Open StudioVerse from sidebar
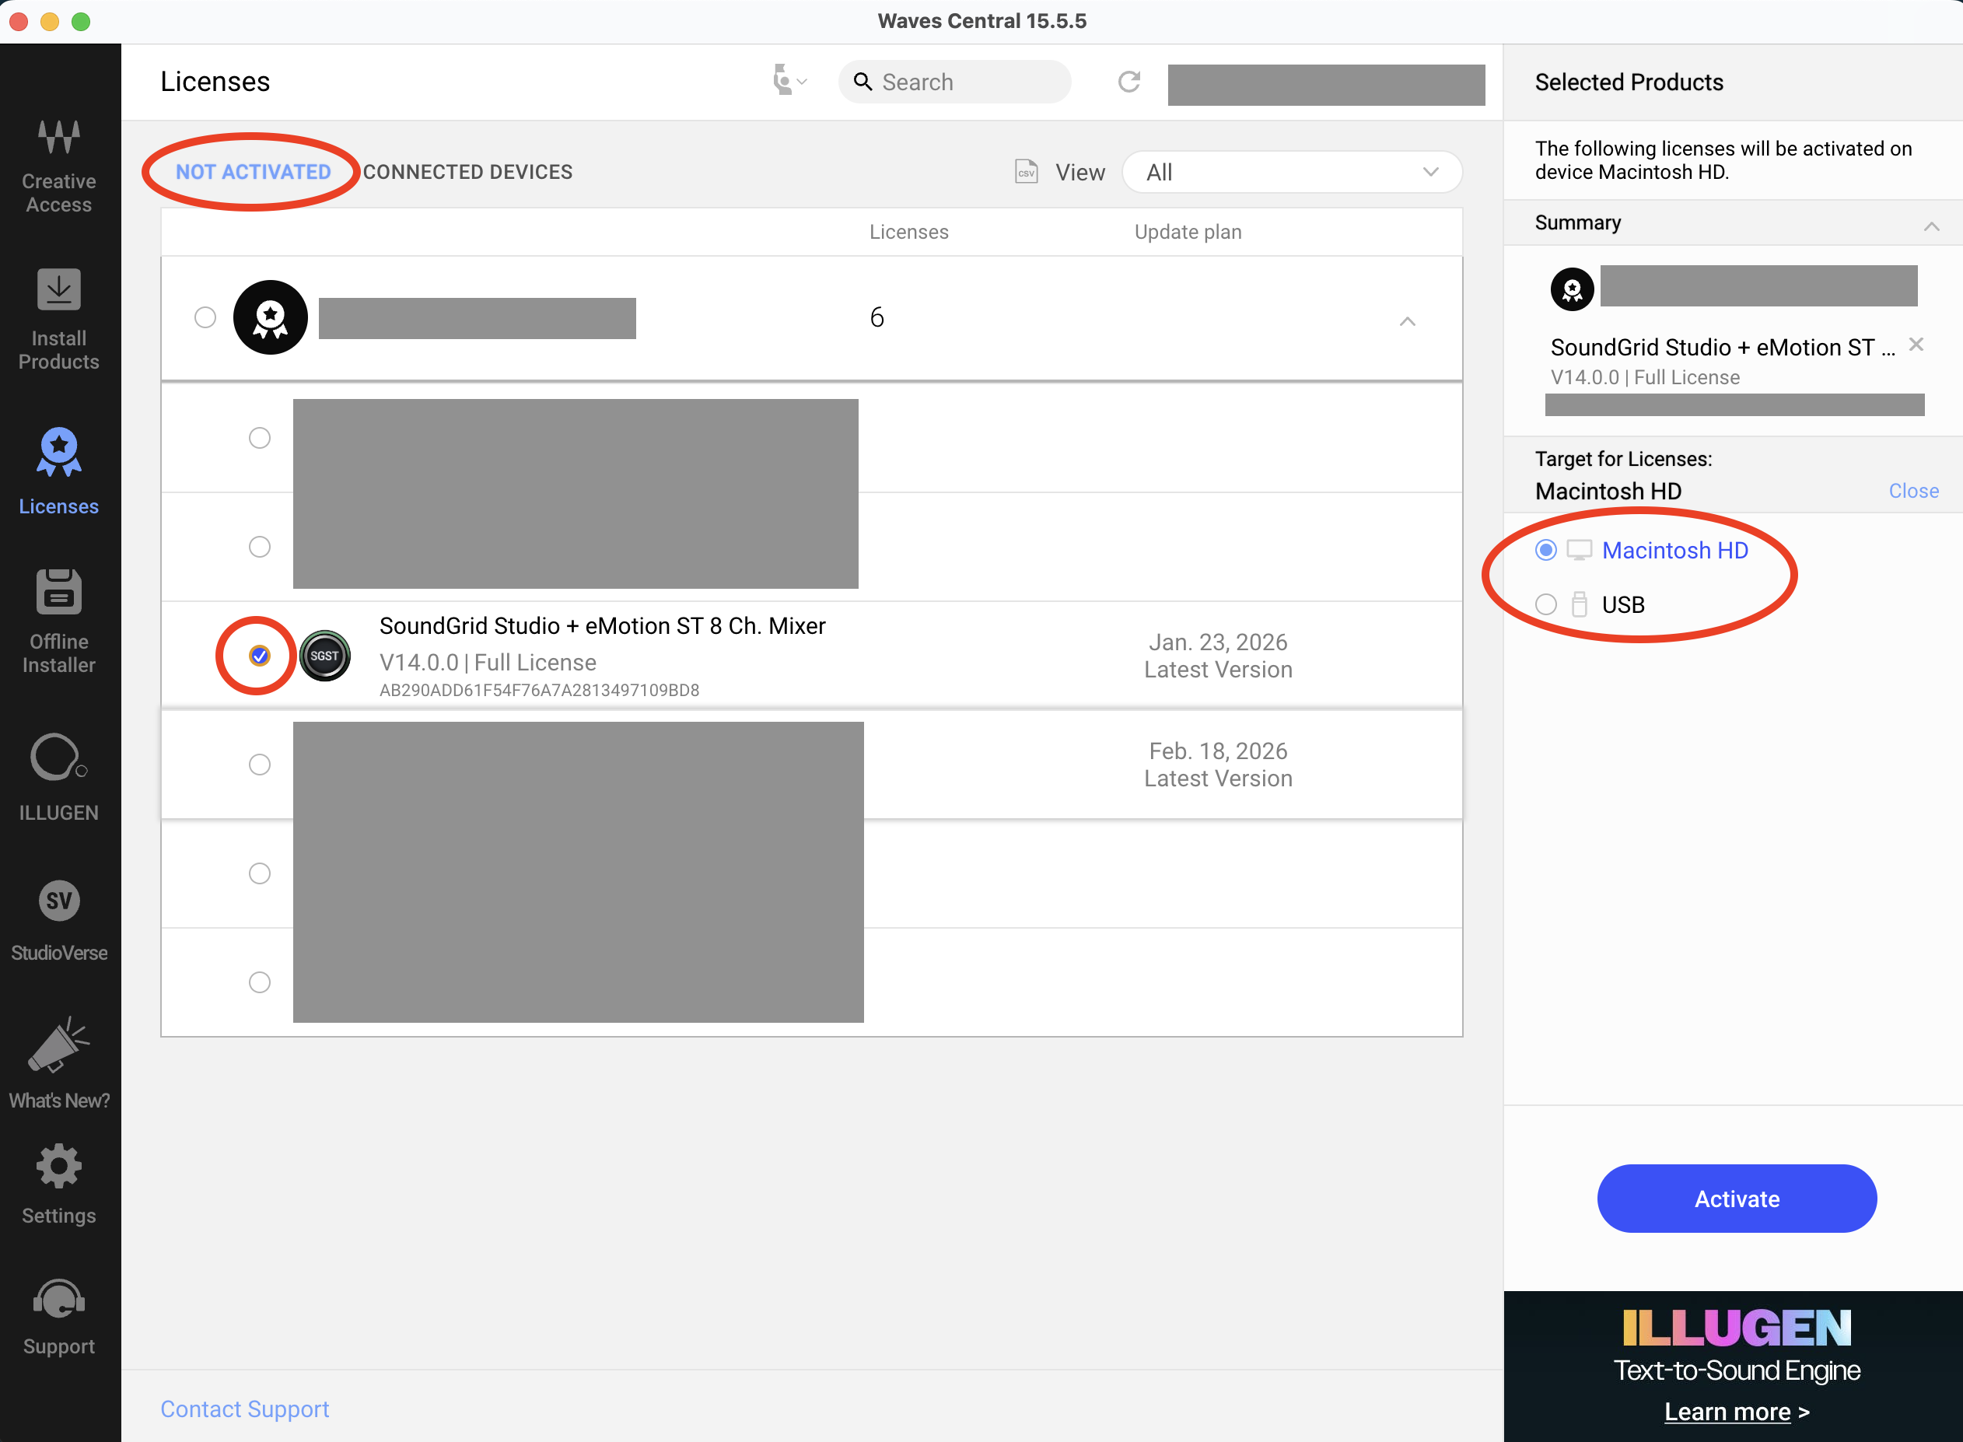1963x1442 pixels. tap(58, 921)
